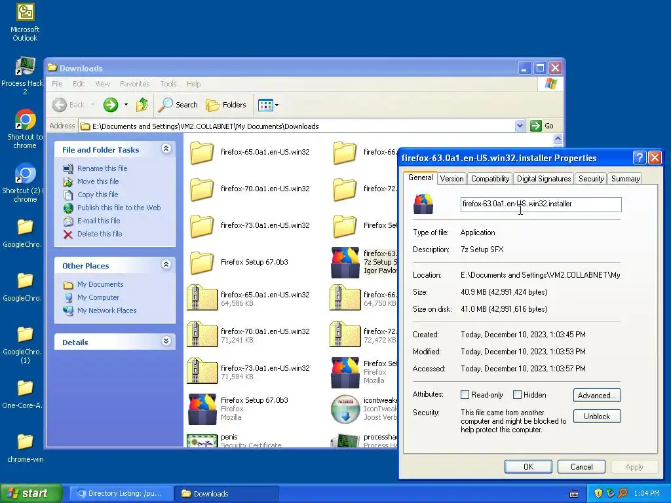This screenshot has width=671, height=503.
Task: Switch to the Security tab
Action: [591, 179]
